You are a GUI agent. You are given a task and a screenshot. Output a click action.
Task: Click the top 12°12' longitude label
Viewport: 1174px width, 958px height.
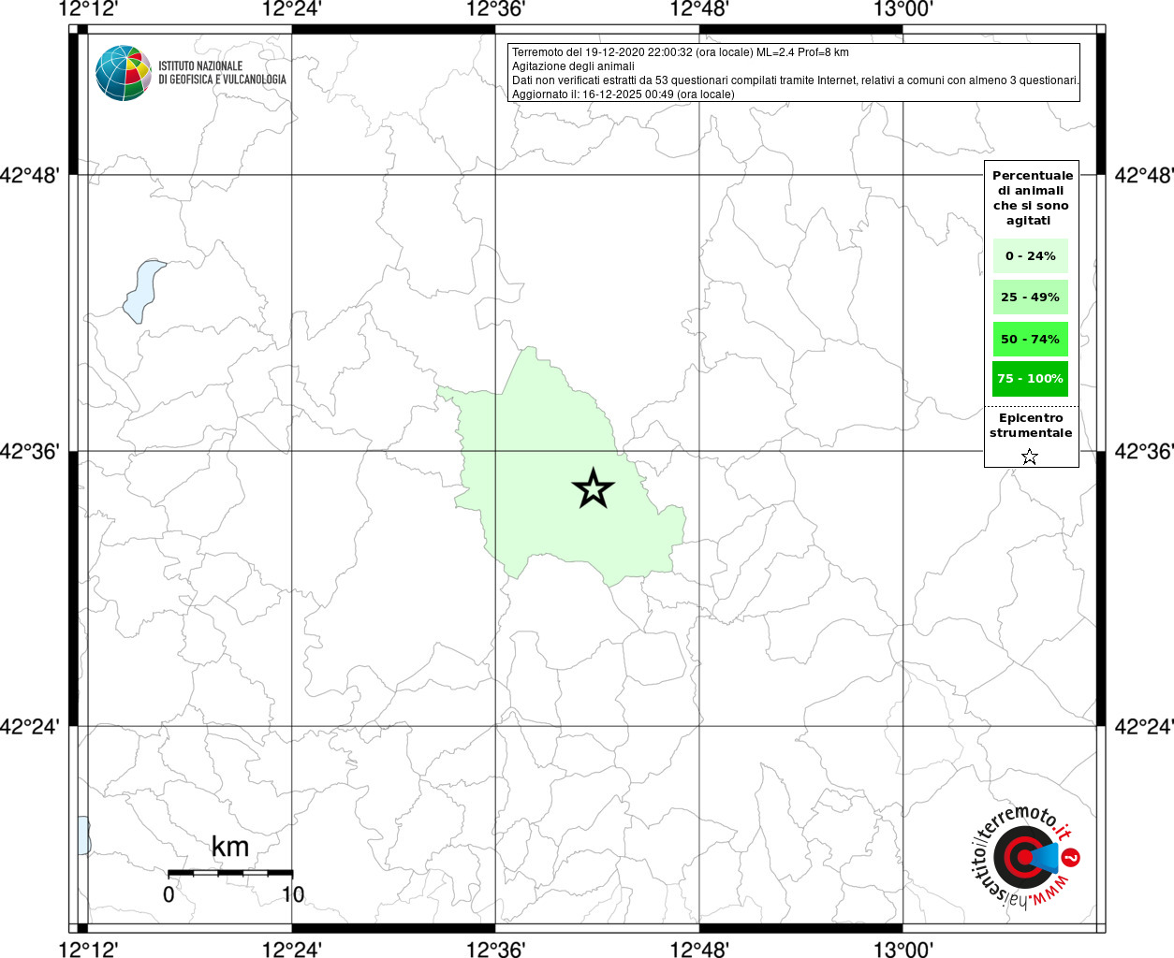tap(87, 9)
